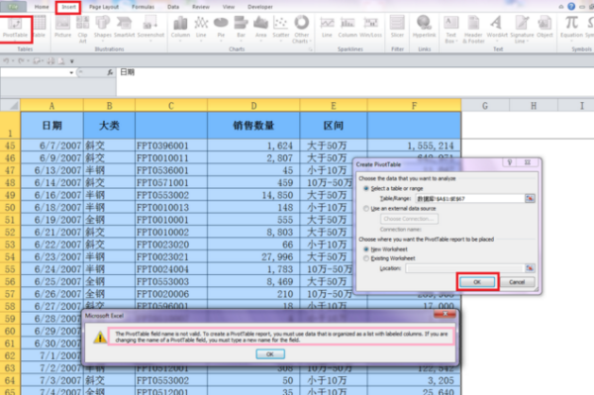Screen dimensions: 594x395
Task: Confirm the error message with OK
Action: 270,354
